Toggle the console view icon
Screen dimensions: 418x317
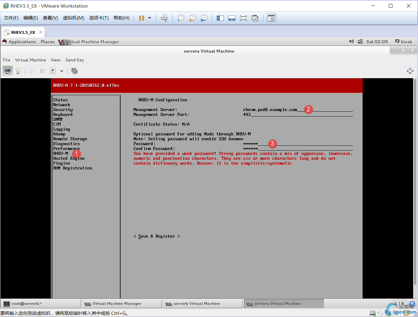[271, 18]
